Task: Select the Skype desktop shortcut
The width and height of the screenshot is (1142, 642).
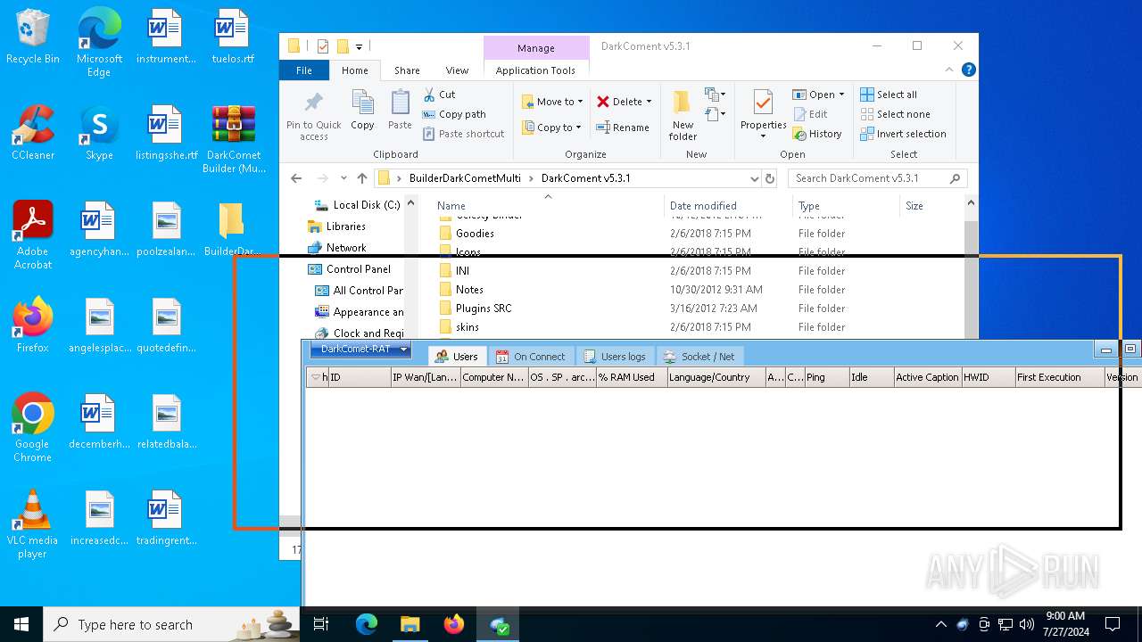Action: pyautogui.click(x=99, y=132)
